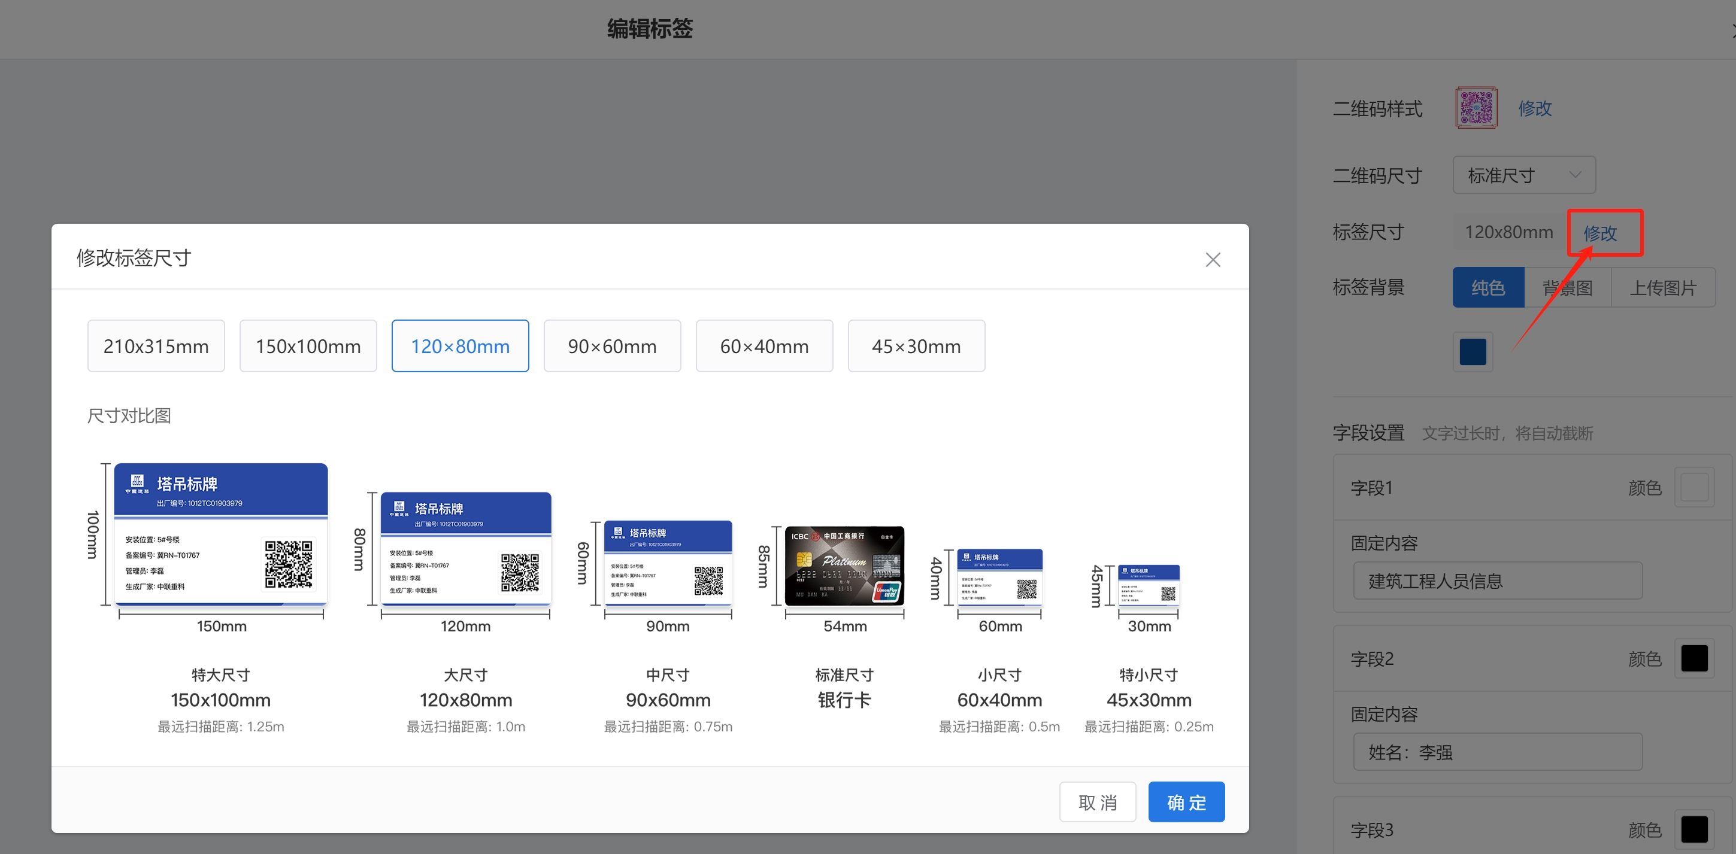The width and height of the screenshot is (1736, 854).
Task: Close the 修改标签尺寸 dialog
Action: pyautogui.click(x=1213, y=259)
